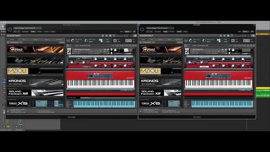The height and width of the screenshot is (152, 270).
Task: Click highlighted pad button in Nord Pad instrument
Action: (x=204, y=67)
